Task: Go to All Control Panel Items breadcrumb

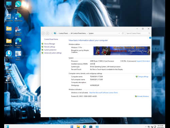Action: point(78,33)
